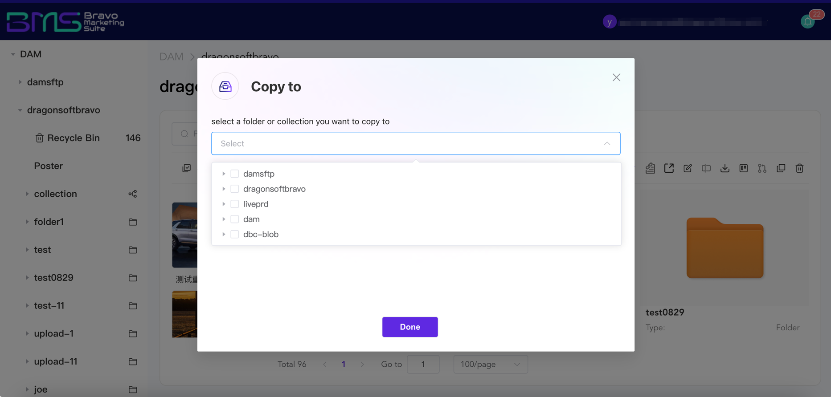Click the rename toolbar icon
Screen dimensions: 831x397
click(706, 168)
